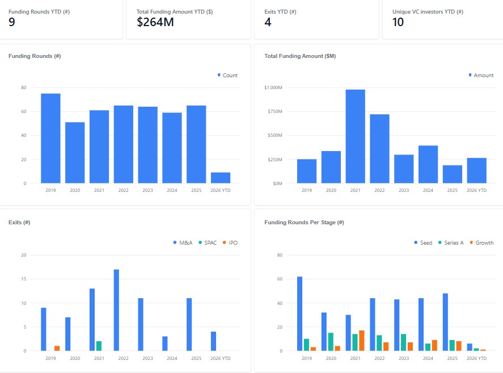Select the Total Funding Amount YTD card
Viewport: 503px width, 373px height.
point(187,19)
